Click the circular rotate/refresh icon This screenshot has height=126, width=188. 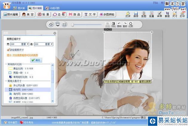[x=51, y=24]
